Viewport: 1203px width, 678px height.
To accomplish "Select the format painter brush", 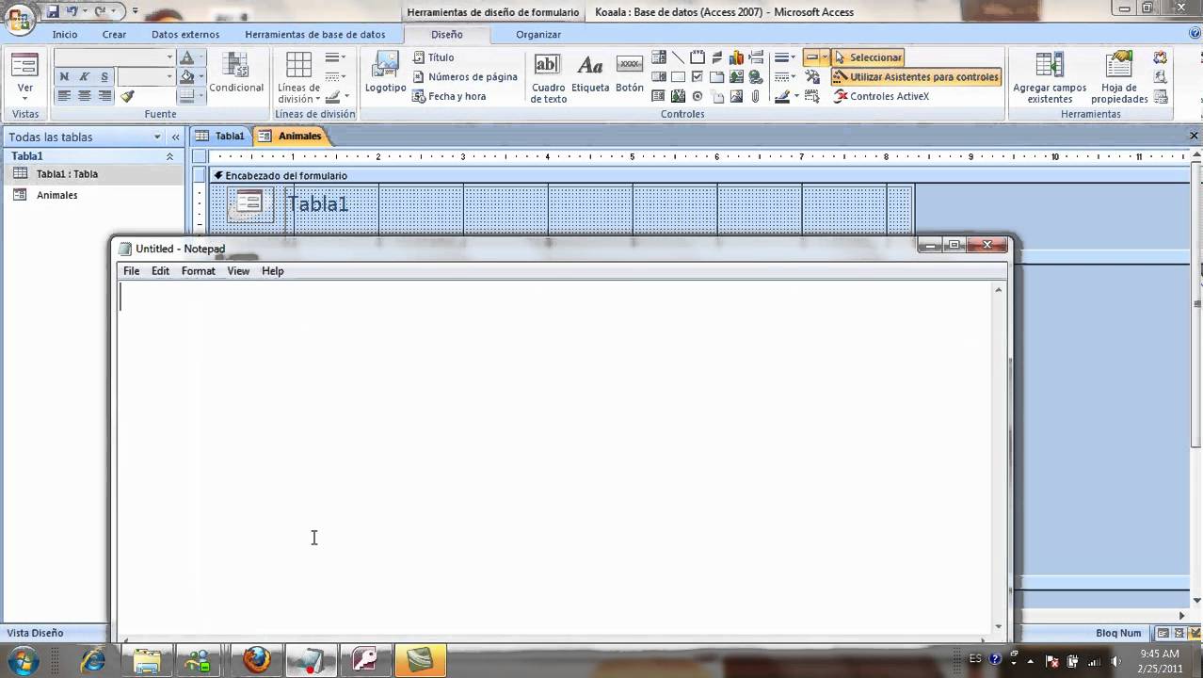I will coord(127,96).
